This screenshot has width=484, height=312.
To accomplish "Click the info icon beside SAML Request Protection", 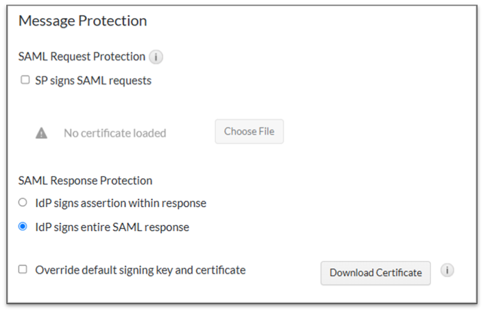I will tap(156, 57).
